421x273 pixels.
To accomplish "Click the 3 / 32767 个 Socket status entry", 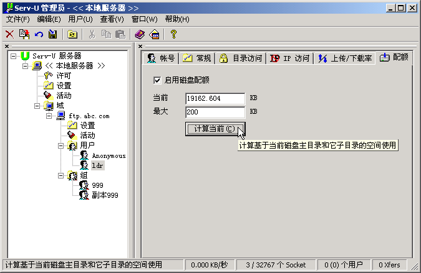I will [x=276, y=265].
